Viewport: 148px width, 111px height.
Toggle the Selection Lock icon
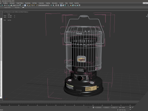click(x=91, y=108)
